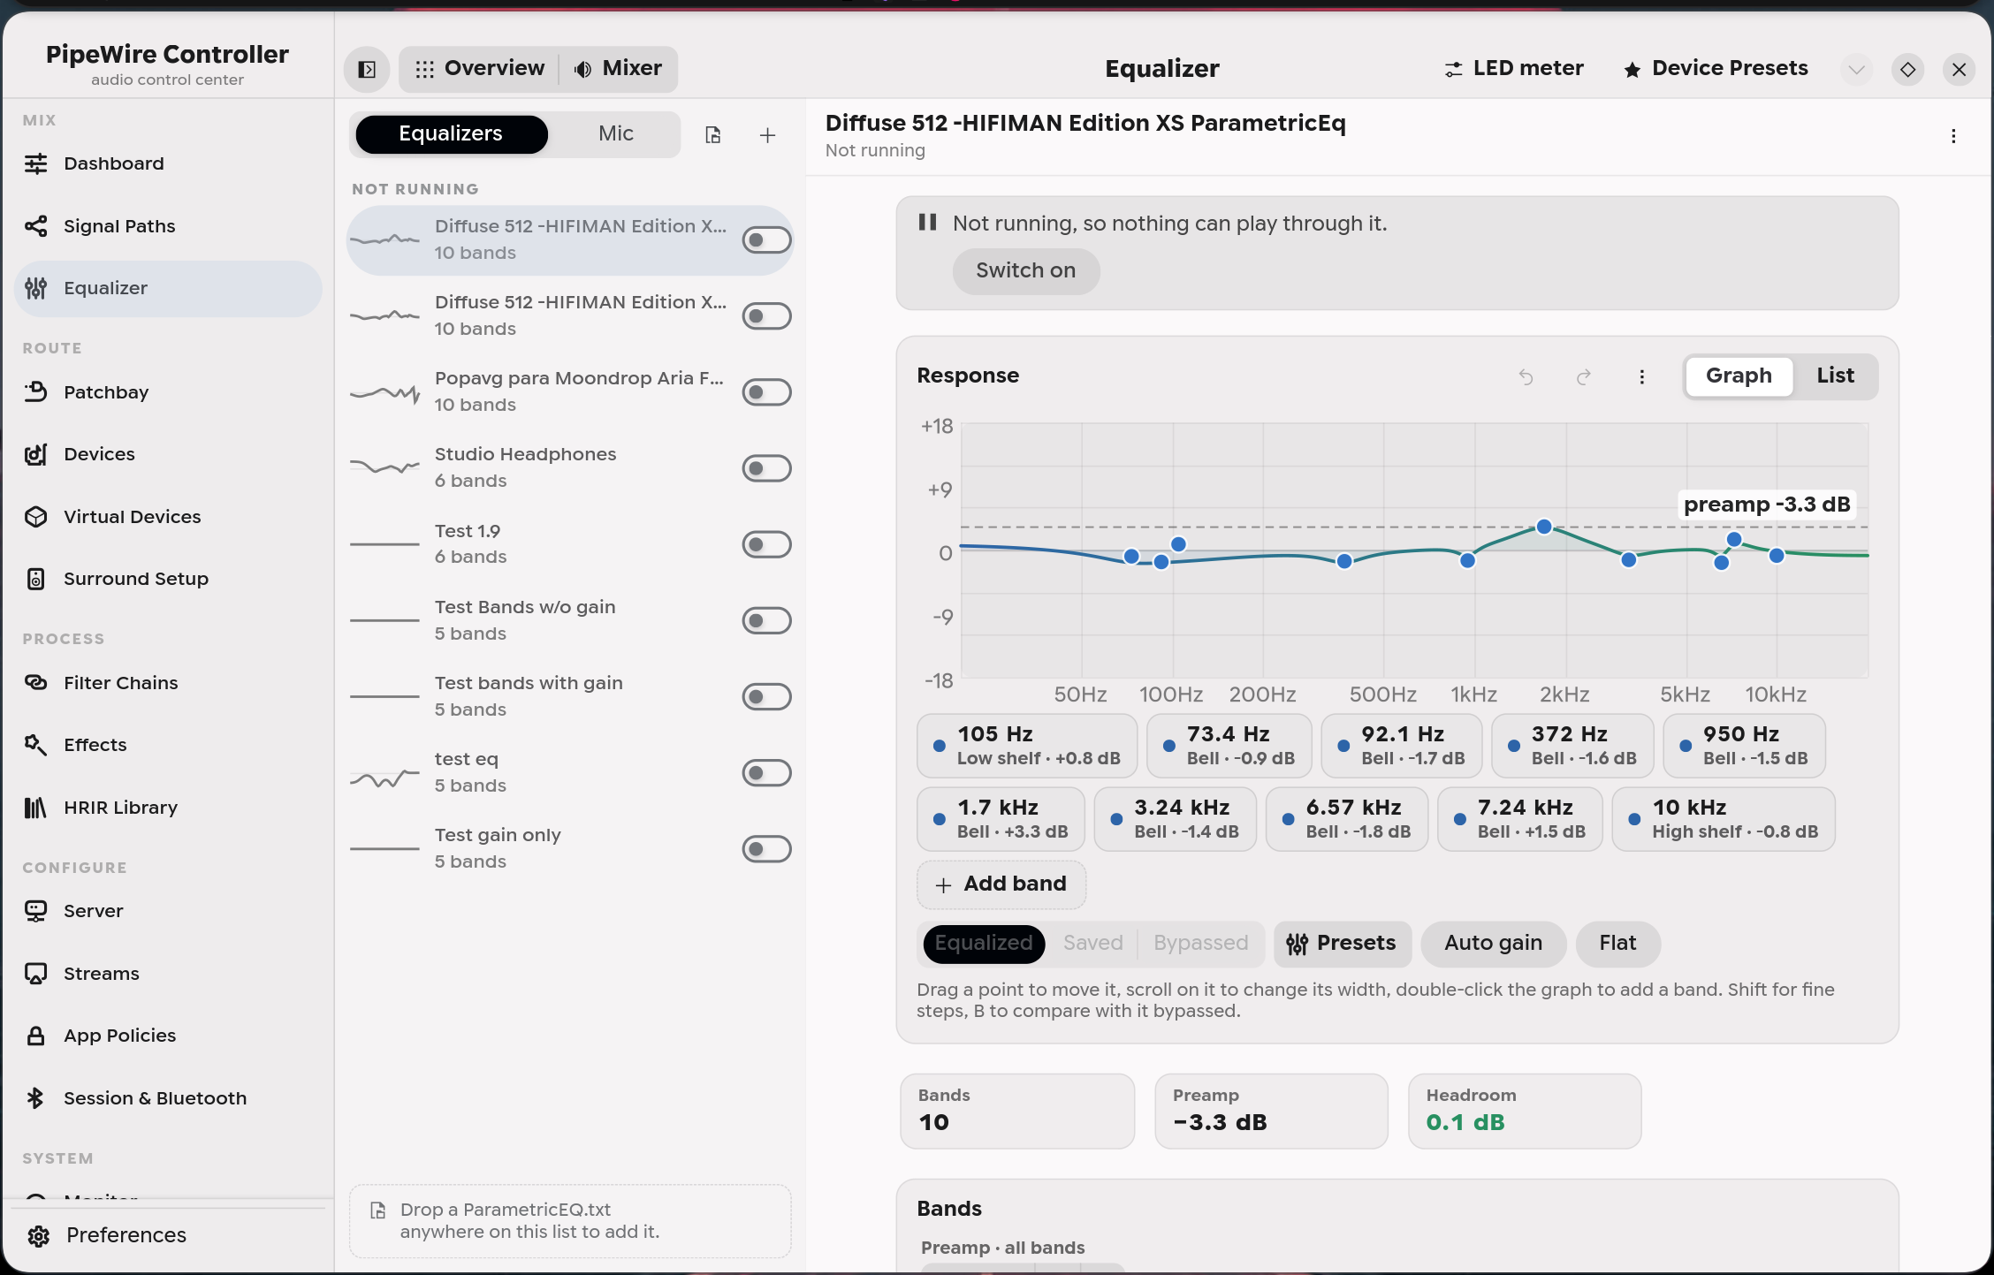Image resolution: width=1994 pixels, height=1275 pixels.
Task: Toggle the test eq equalizer on
Action: 766,773
